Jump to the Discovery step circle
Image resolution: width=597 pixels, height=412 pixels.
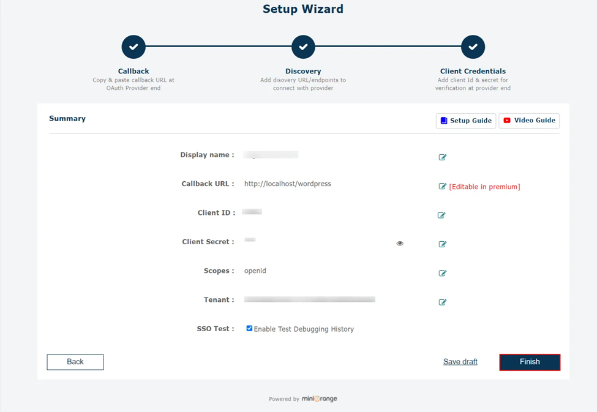[x=303, y=47]
